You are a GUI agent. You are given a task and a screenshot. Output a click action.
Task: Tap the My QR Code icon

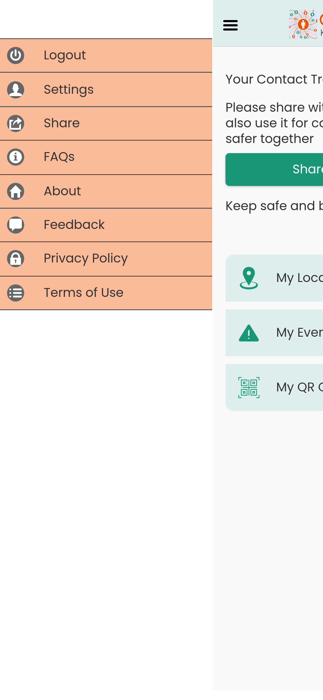tap(249, 387)
